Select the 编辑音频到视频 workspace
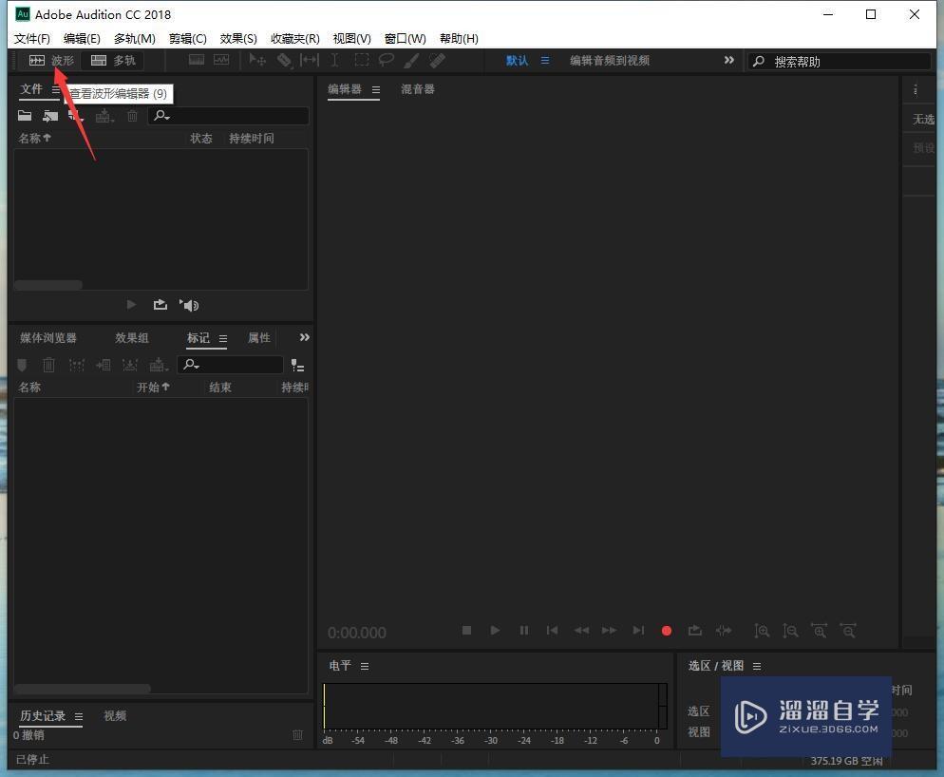Screen dimensions: 944x777 click(610, 60)
